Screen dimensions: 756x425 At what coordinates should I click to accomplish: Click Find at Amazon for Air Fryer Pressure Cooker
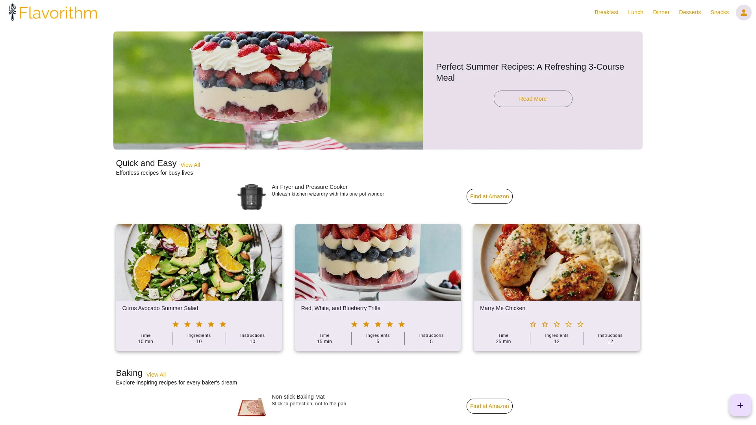489,196
